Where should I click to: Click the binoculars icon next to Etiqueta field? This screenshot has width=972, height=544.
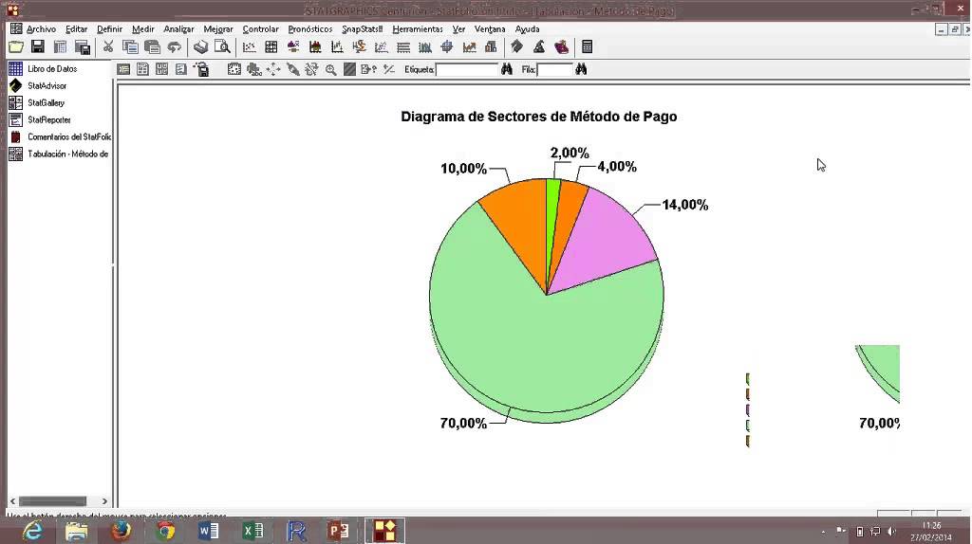pyautogui.click(x=507, y=69)
